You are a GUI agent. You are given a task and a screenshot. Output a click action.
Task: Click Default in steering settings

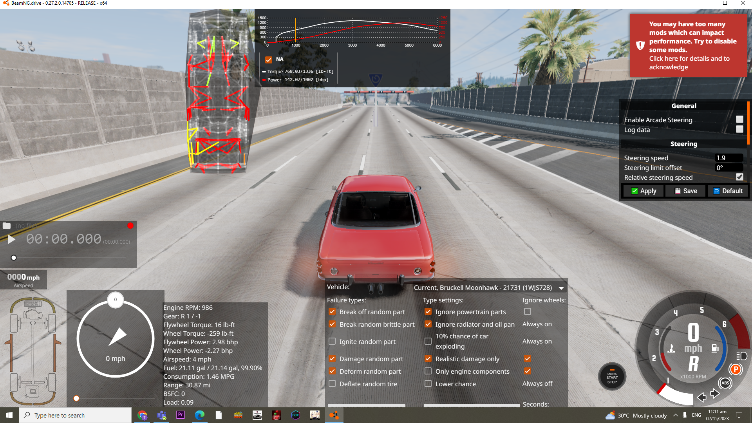pyautogui.click(x=727, y=191)
